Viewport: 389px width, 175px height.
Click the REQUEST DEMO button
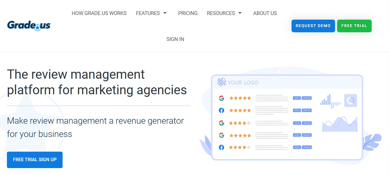tap(313, 26)
